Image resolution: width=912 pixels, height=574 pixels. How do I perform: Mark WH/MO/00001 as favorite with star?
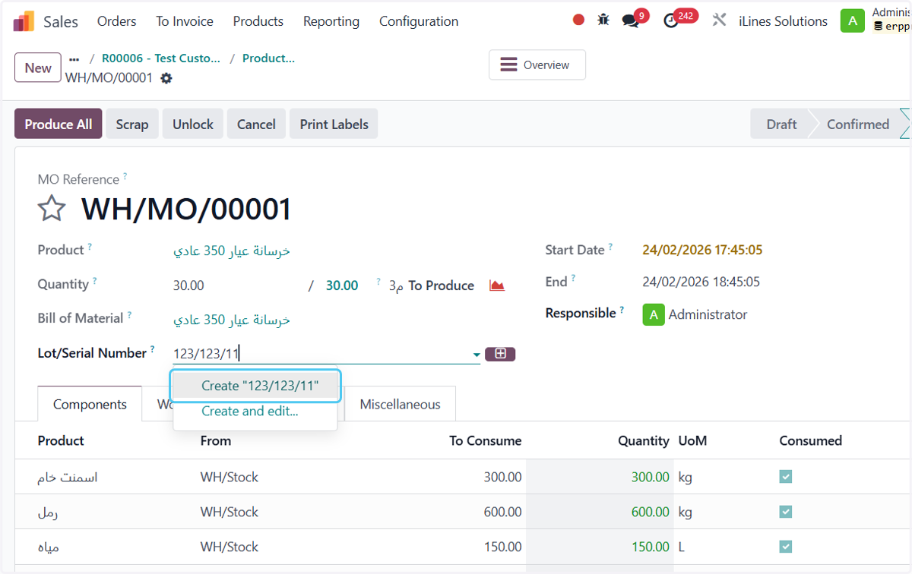(x=52, y=208)
